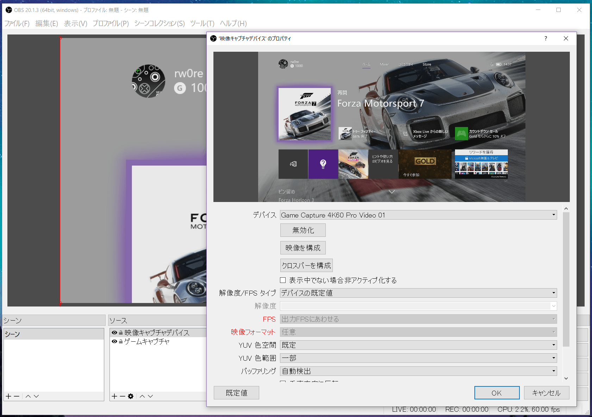Move source down with arrow in Sources panel
The height and width of the screenshot is (417, 592).
150,396
